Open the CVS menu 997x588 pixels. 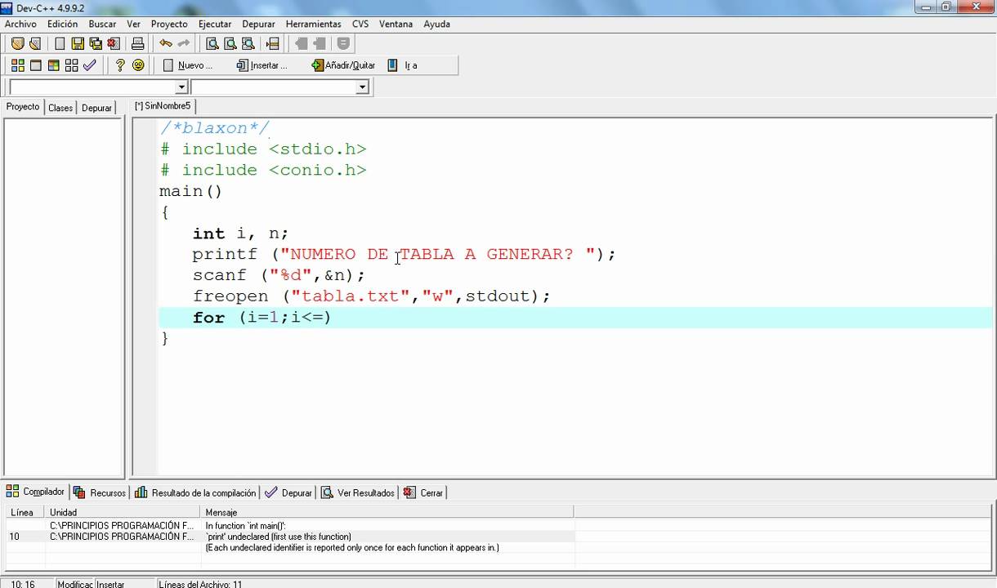click(360, 24)
